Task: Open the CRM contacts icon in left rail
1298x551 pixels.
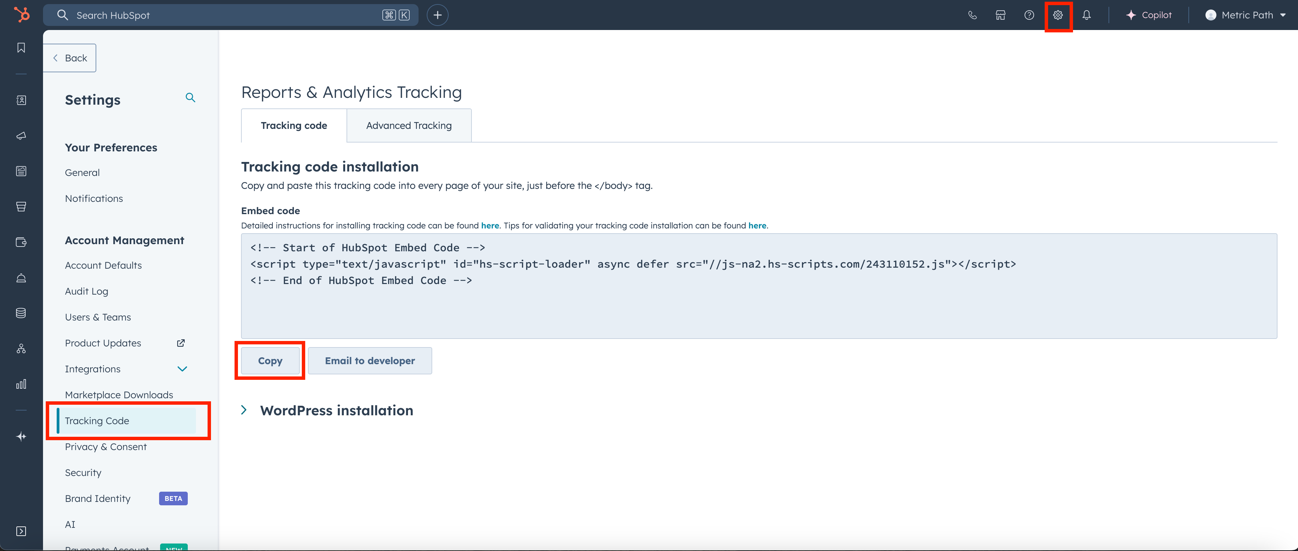Action: point(21,100)
